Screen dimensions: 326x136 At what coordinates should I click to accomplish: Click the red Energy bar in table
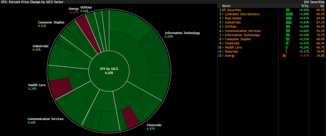[x=284, y=55]
